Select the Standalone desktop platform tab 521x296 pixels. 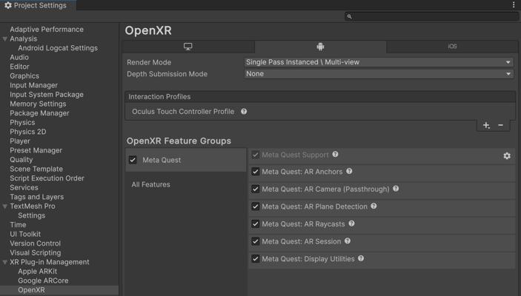coord(188,47)
